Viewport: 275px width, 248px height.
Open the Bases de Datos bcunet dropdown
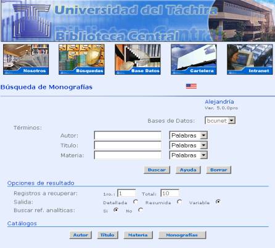(220, 120)
